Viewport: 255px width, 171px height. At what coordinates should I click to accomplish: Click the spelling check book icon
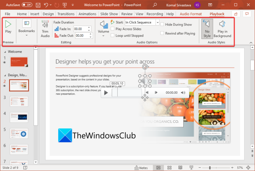[x=25, y=168]
